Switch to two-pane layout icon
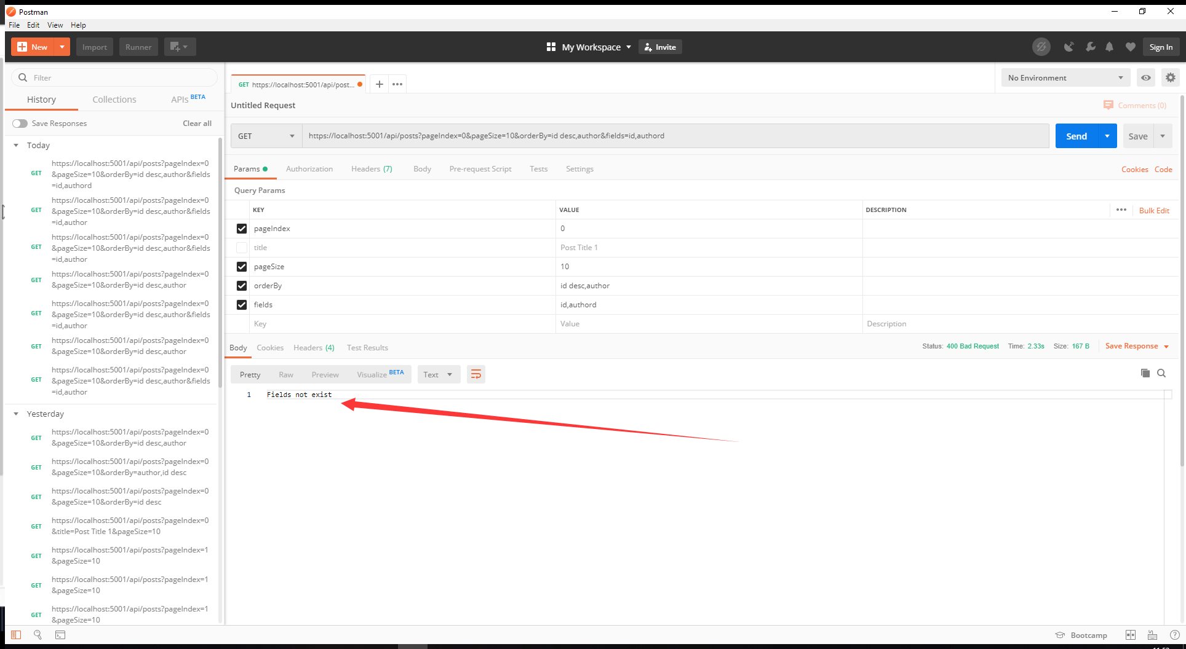 (x=1130, y=635)
